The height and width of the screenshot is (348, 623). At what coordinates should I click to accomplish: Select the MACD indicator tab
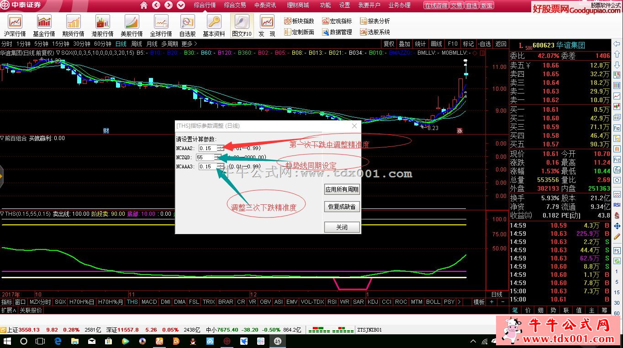149,302
